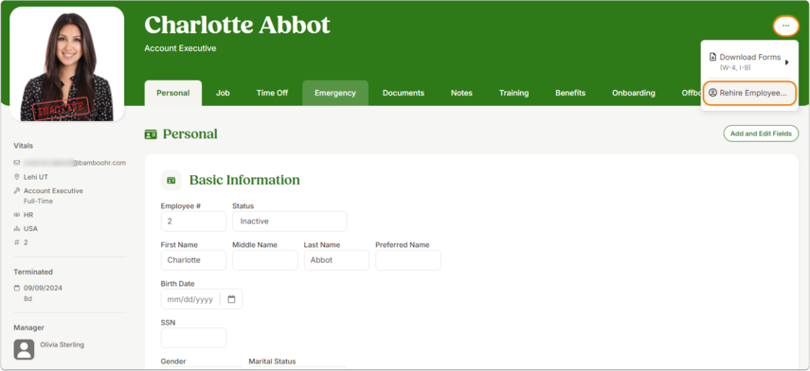Image resolution: width=810 pixels, height=371 pixels.
Task: Click the email envelope icon in Vitals
Action: (x=17, y=163)
